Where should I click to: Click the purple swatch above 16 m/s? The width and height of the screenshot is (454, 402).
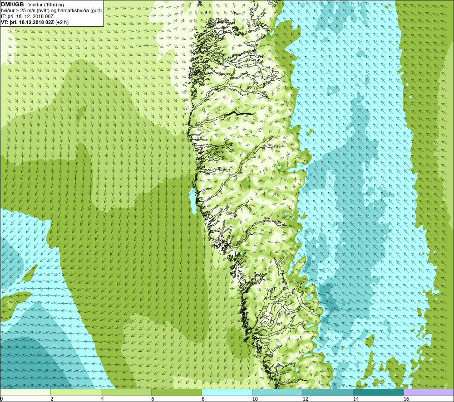(x=429, y=392)
